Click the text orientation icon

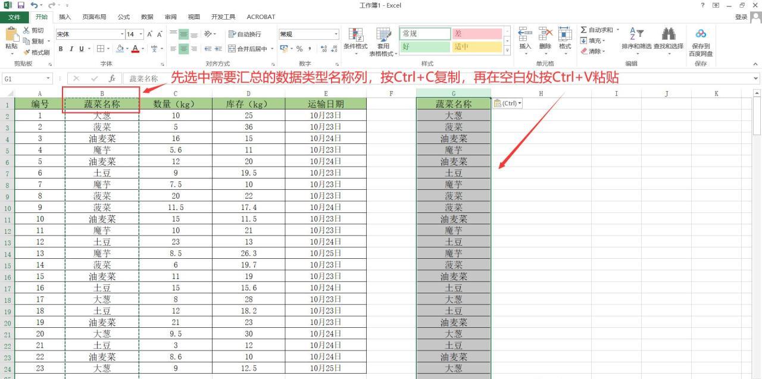(209, 34)
